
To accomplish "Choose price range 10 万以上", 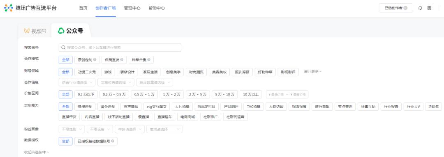I will click(251, 94).
